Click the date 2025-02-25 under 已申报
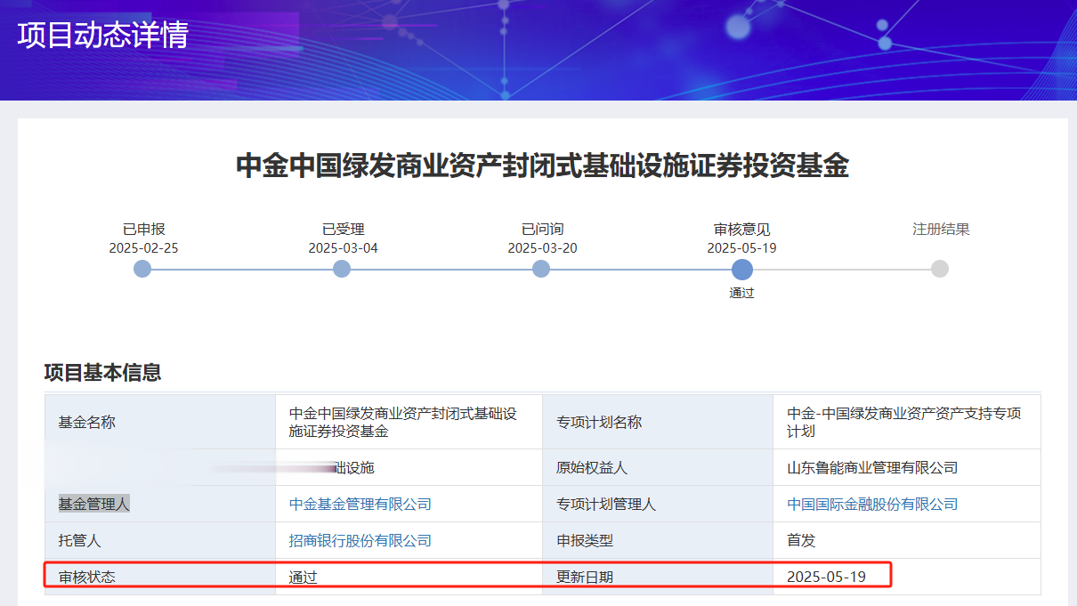 point(143,248)
